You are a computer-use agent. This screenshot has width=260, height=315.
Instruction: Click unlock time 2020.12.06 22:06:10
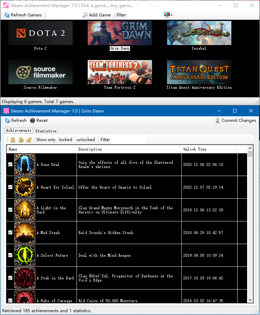[x=203, y=164]
